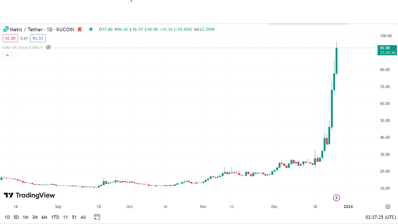Screen dimensions: 398x224
Task: Toggle visibility of the EMA 55 indicator
Action: 48,47
